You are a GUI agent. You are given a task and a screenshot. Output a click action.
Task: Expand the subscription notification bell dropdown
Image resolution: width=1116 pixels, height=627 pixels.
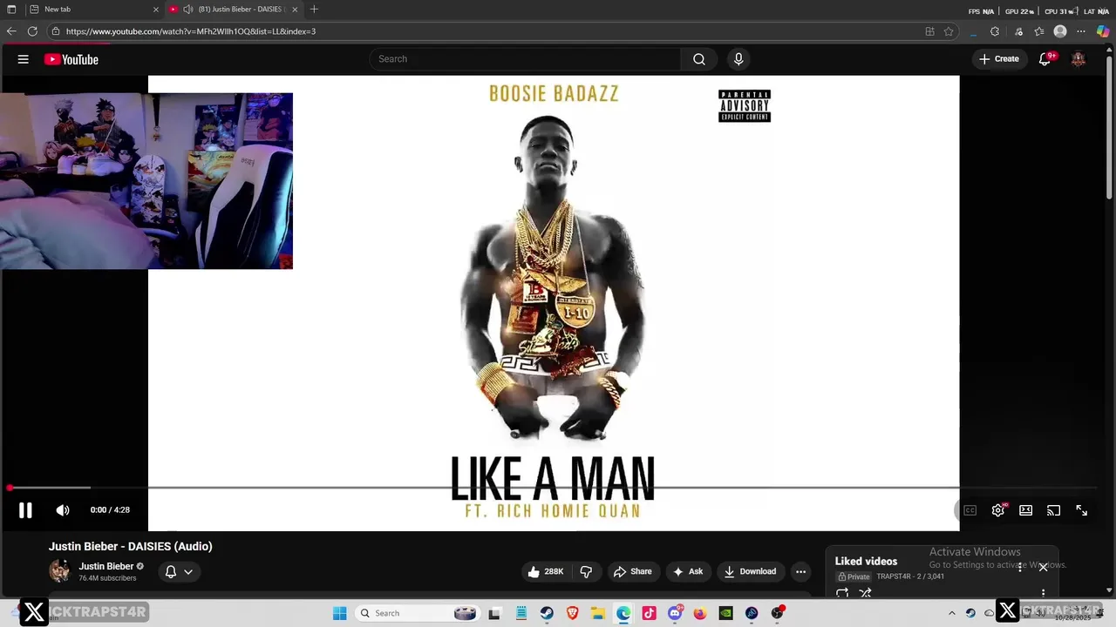click(179, 572)
